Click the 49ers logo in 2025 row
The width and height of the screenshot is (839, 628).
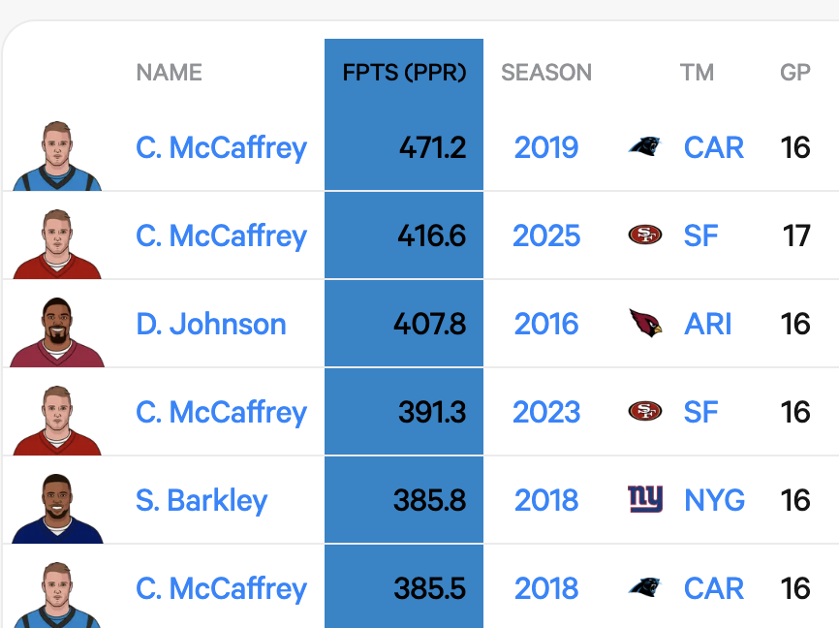click(x=645, y=235)
